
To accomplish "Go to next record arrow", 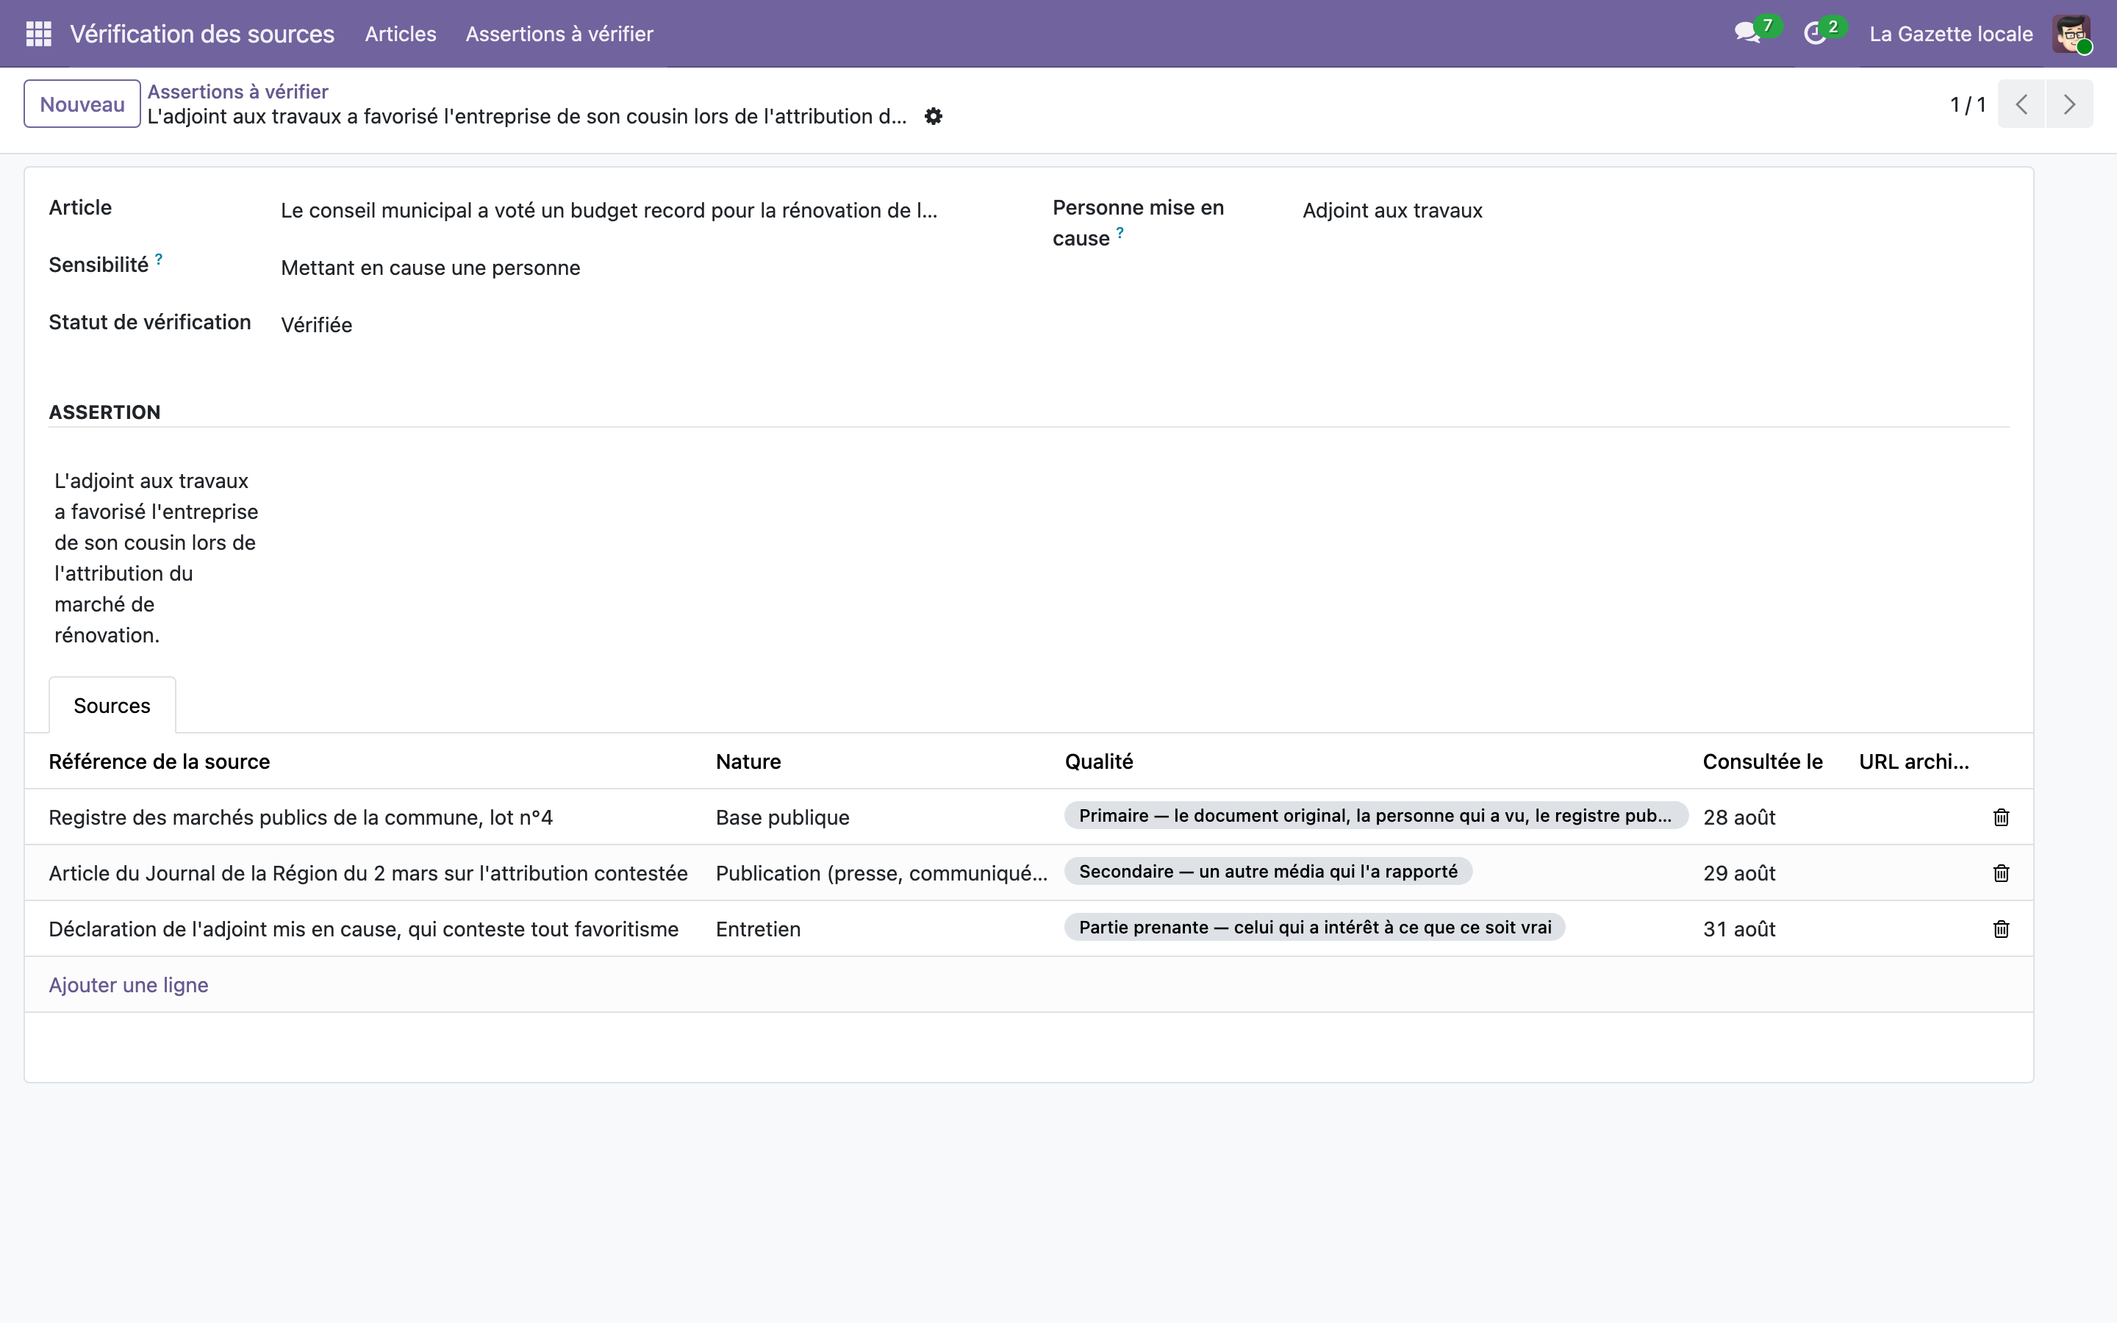I will (x=2069, y=104).
